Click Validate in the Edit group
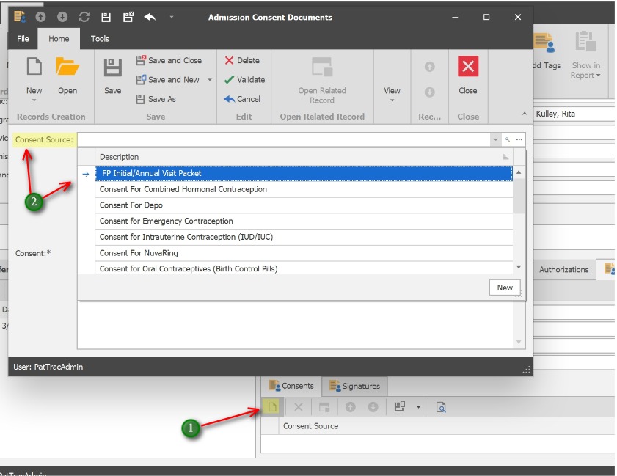 point(244,80)
